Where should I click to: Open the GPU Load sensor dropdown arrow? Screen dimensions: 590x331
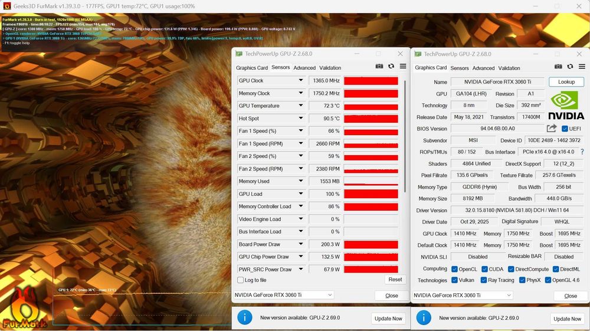[301, 194]
